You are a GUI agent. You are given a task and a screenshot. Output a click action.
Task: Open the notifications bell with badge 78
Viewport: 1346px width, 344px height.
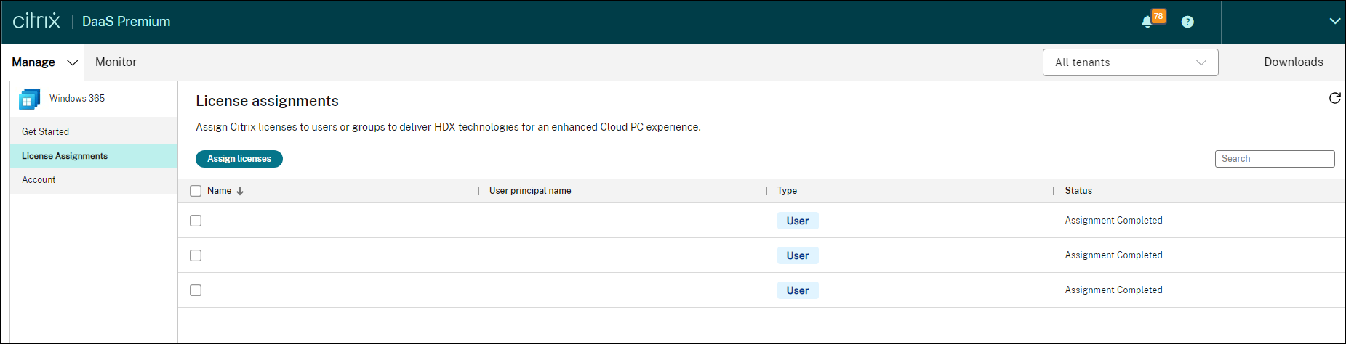click(1153, 19)
